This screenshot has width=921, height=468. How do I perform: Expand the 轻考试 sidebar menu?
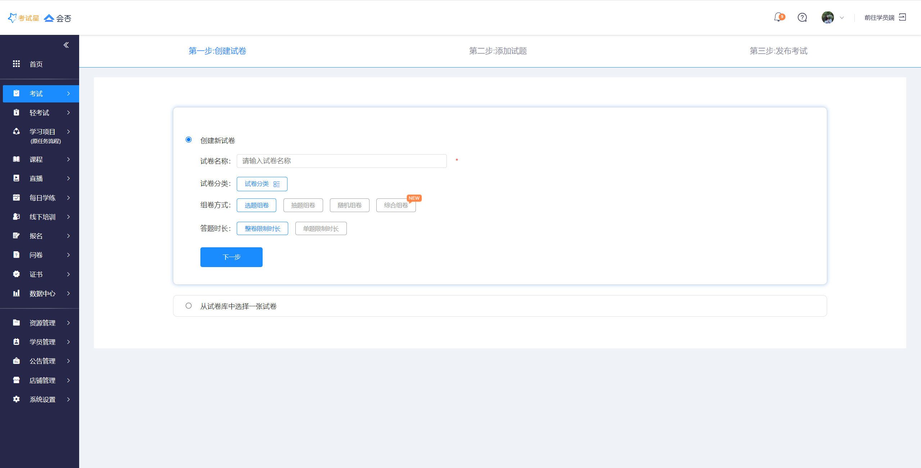tap(40, 113)
